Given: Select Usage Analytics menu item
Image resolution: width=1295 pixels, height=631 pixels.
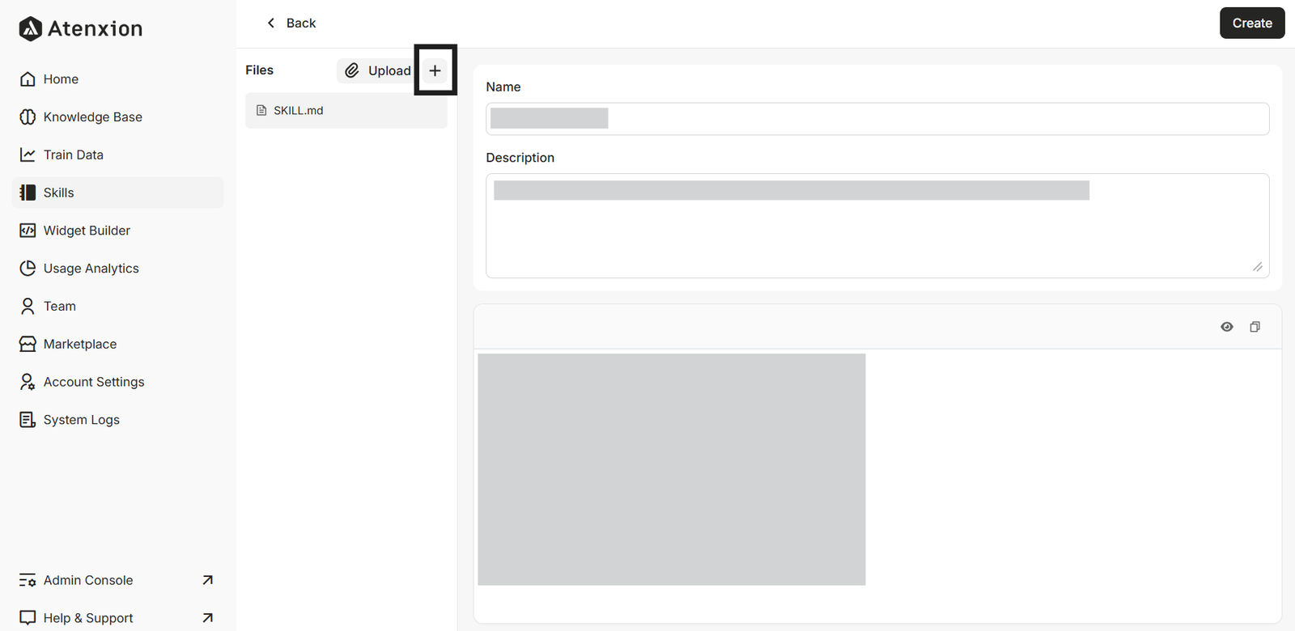Looking at the screenshot, I should [118, 269].
